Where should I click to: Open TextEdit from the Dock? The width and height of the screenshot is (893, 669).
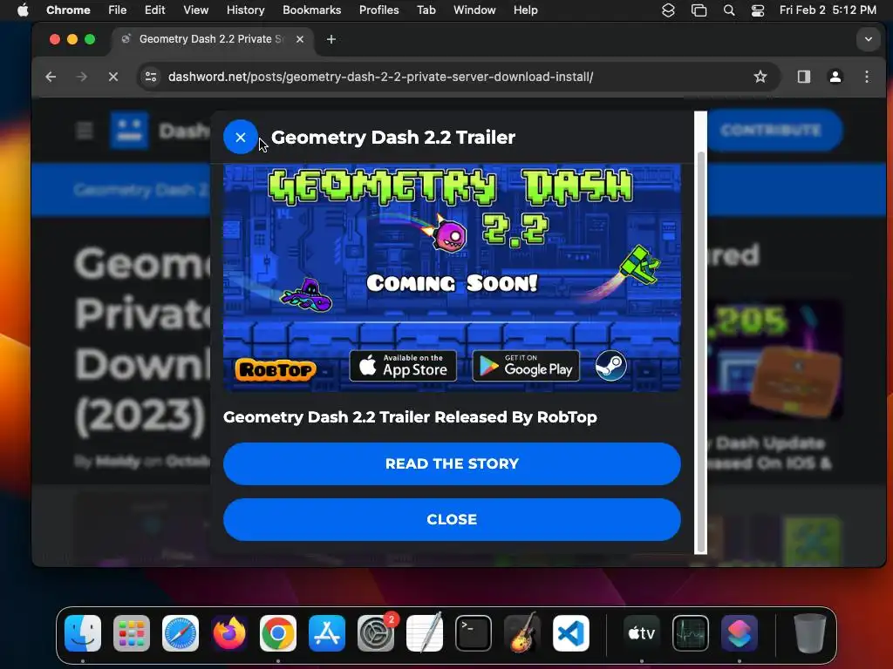(x=425, y=633)
